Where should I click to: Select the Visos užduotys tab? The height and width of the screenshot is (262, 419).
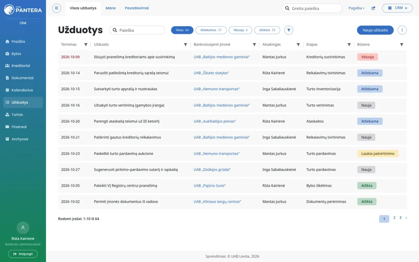pyautogui.click(x=83, y=8)
